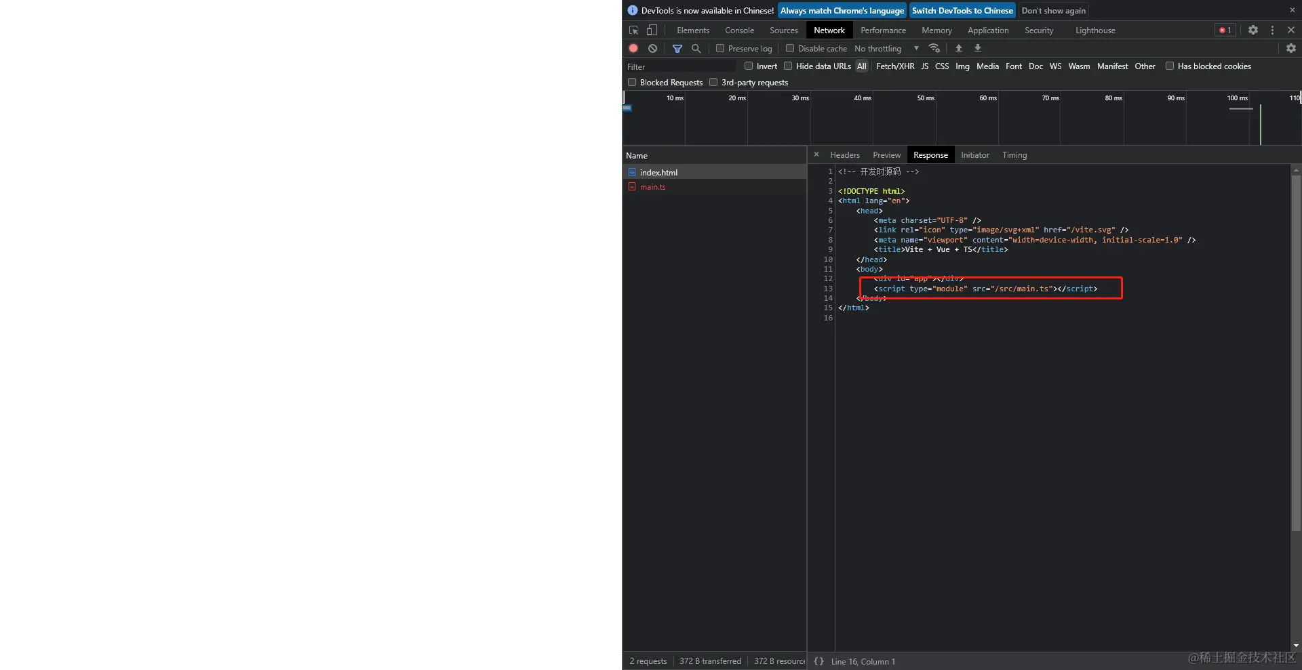Activate the inspect element picker icon
Screen dimensions: 1302x670
point(633,30)
